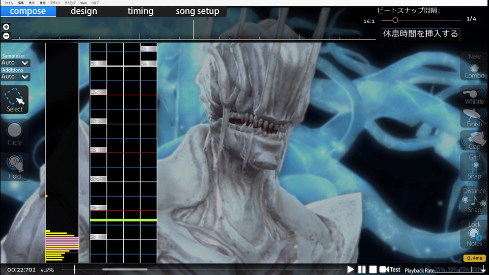Toggle Grid Snap
The height and width of the screenshot is (275, 489).
click(x=474, y=167)
